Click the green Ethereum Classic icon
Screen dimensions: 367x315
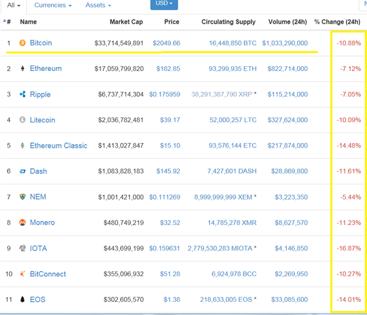pos(22,146)
